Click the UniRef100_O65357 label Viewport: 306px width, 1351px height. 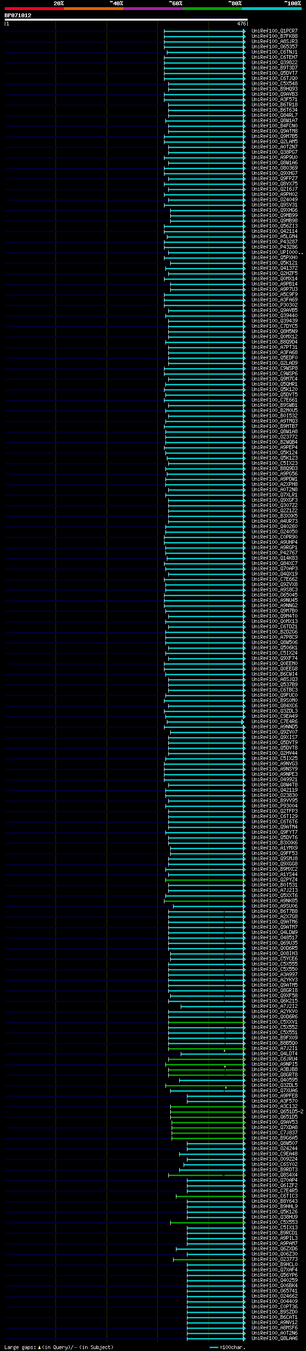[x=274, y=46]
